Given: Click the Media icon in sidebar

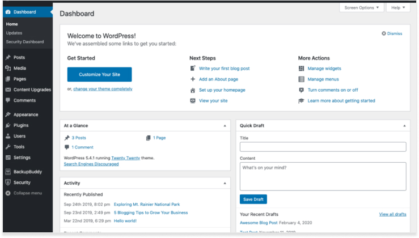Looking at the screenshot, I should [x=8, y=68].
